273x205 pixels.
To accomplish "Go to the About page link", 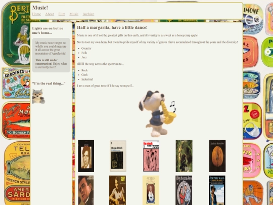I will (x=50, y=14).
